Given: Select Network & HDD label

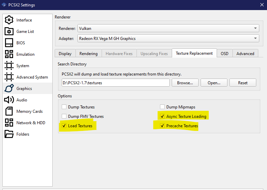Looking at the screenshot, I should point(31,123).
